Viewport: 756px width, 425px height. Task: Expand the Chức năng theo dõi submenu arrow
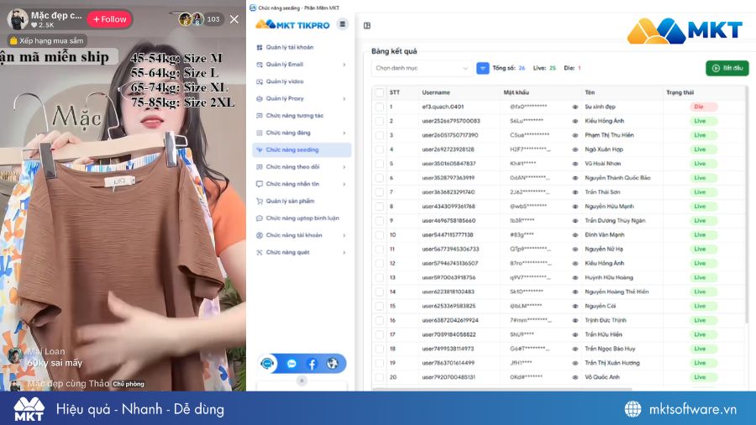[x=344, y=167]
